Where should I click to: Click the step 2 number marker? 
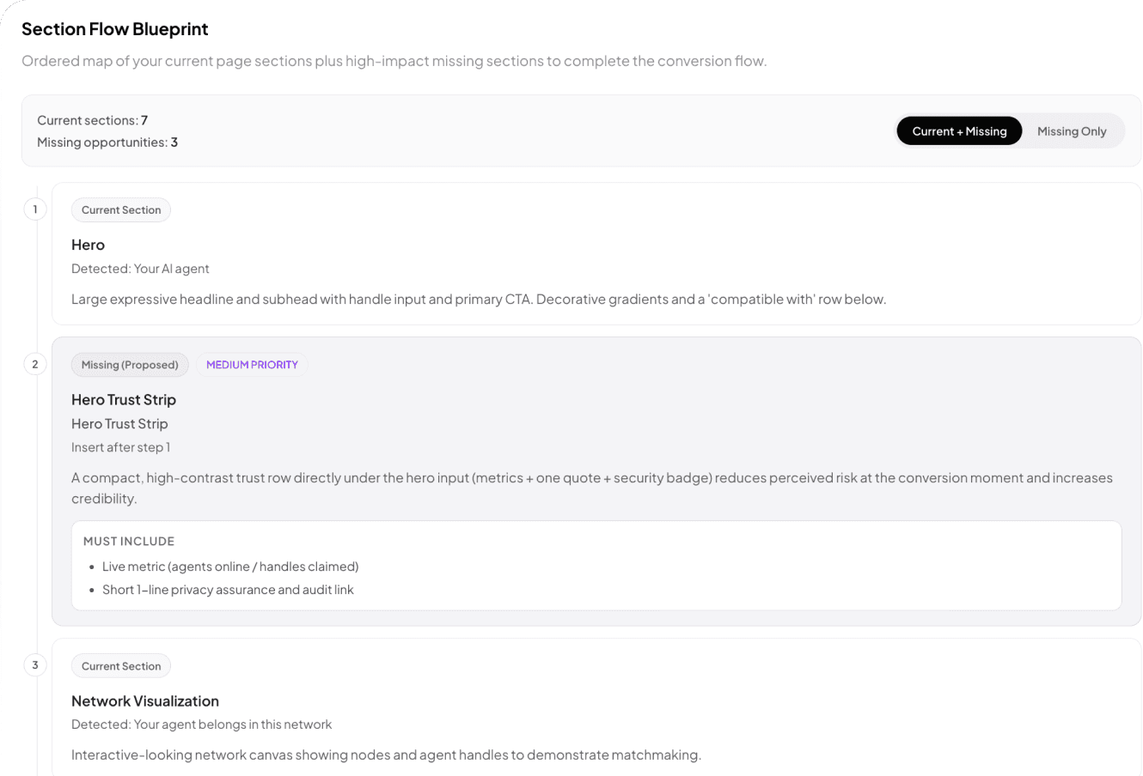click(x=35, y=364)
